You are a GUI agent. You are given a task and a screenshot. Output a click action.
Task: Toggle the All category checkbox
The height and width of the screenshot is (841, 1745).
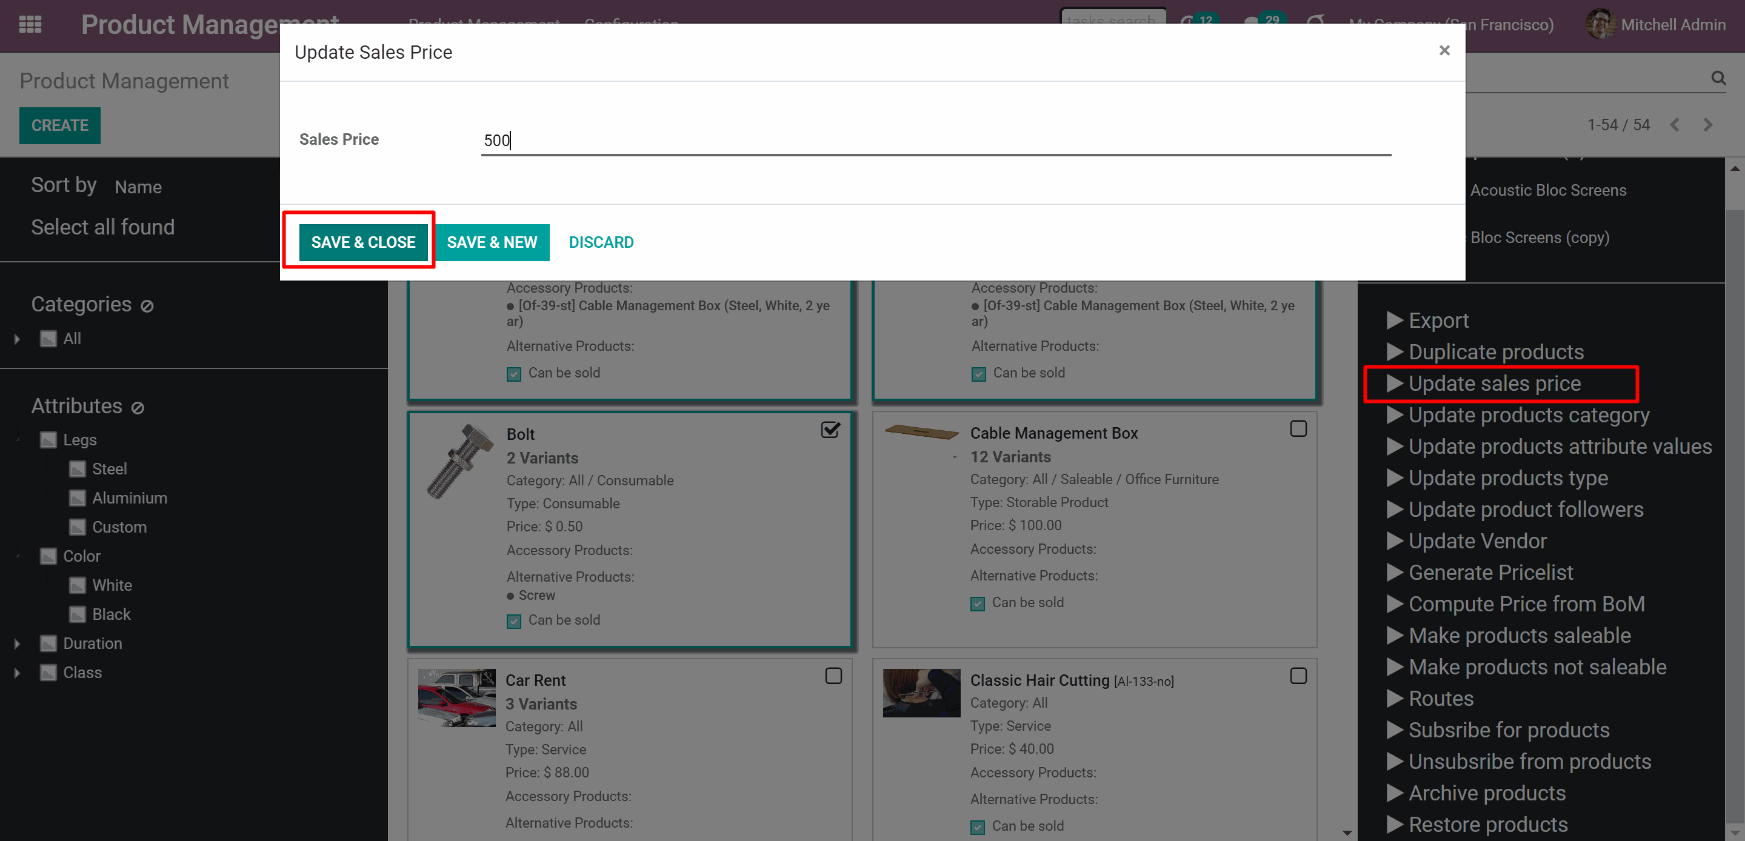click(48, 339)
